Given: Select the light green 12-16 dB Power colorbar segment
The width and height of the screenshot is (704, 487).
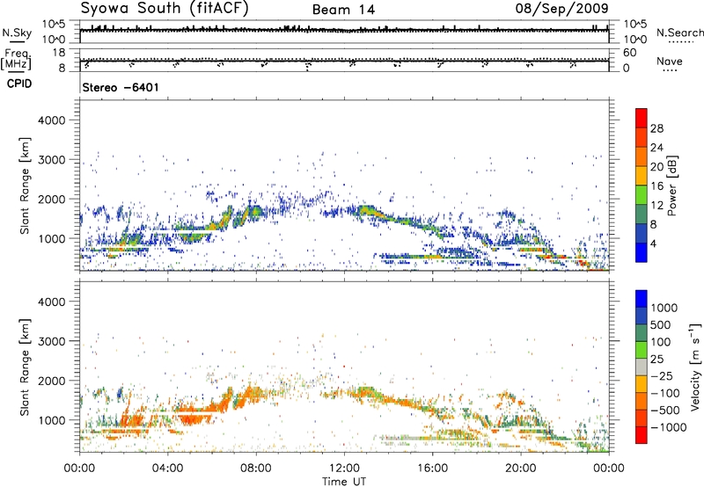Looking at the screenshot, I should [x=642, y=195].
